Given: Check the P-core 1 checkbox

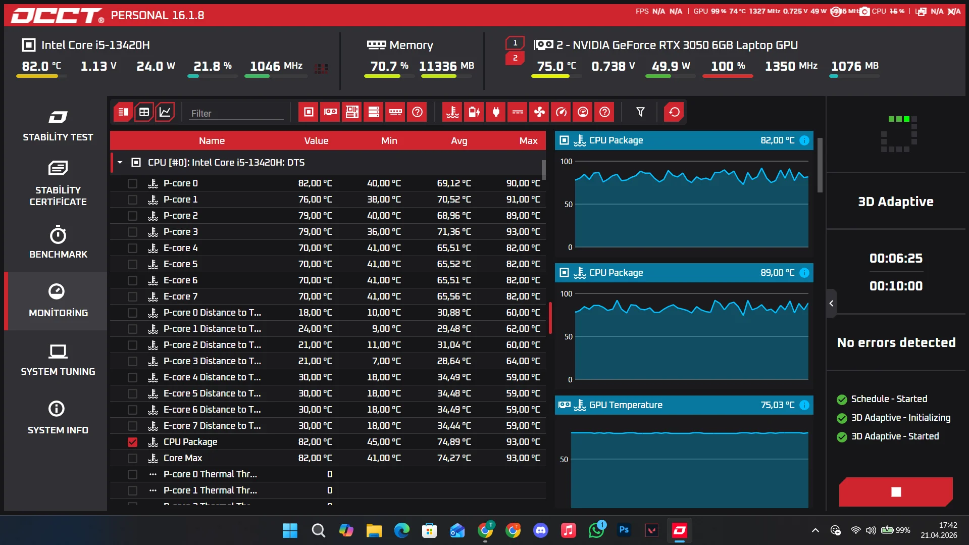Looking at the screenshot, I should click(x=132, y=200).
